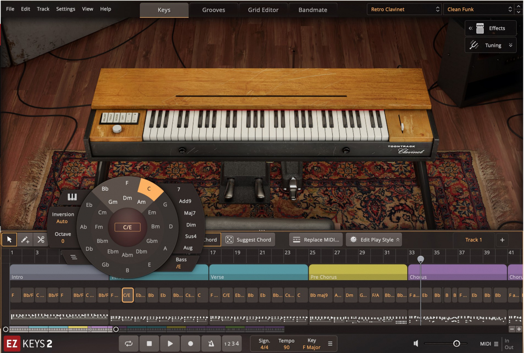Viewport: 524px width, 353px height.
Task: Click the metronome icon in the transport bar
Action: (x=211, y=343)
